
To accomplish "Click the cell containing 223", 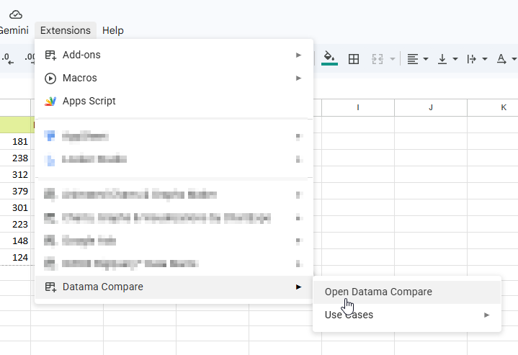I will coord(15,224).
